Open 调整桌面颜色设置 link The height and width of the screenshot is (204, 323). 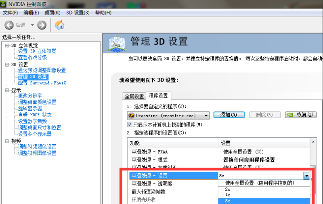pyautogui.click(x=37, y=102)
